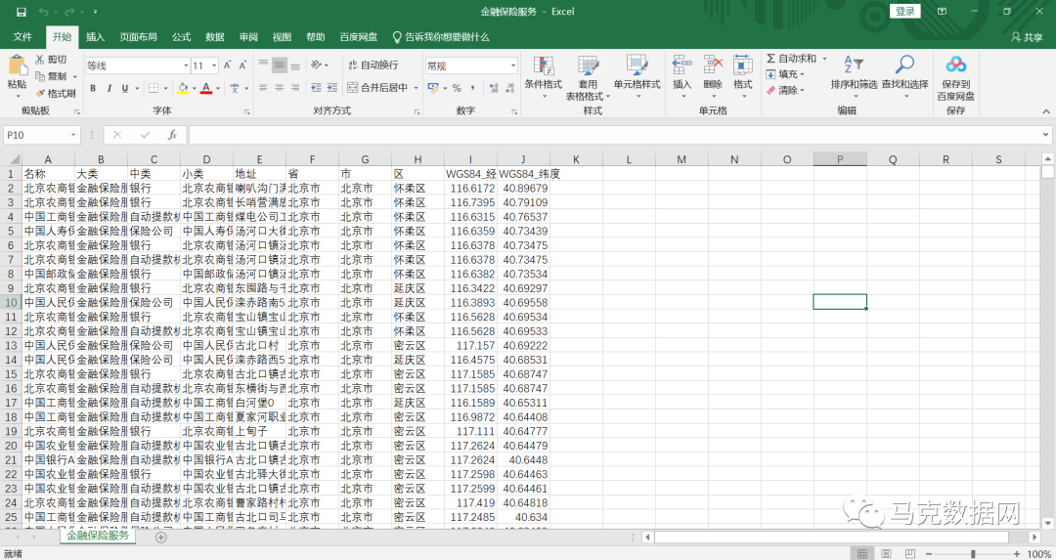Click the Paste clipboard icon
1056x560 pixels.
pos(17,65)
